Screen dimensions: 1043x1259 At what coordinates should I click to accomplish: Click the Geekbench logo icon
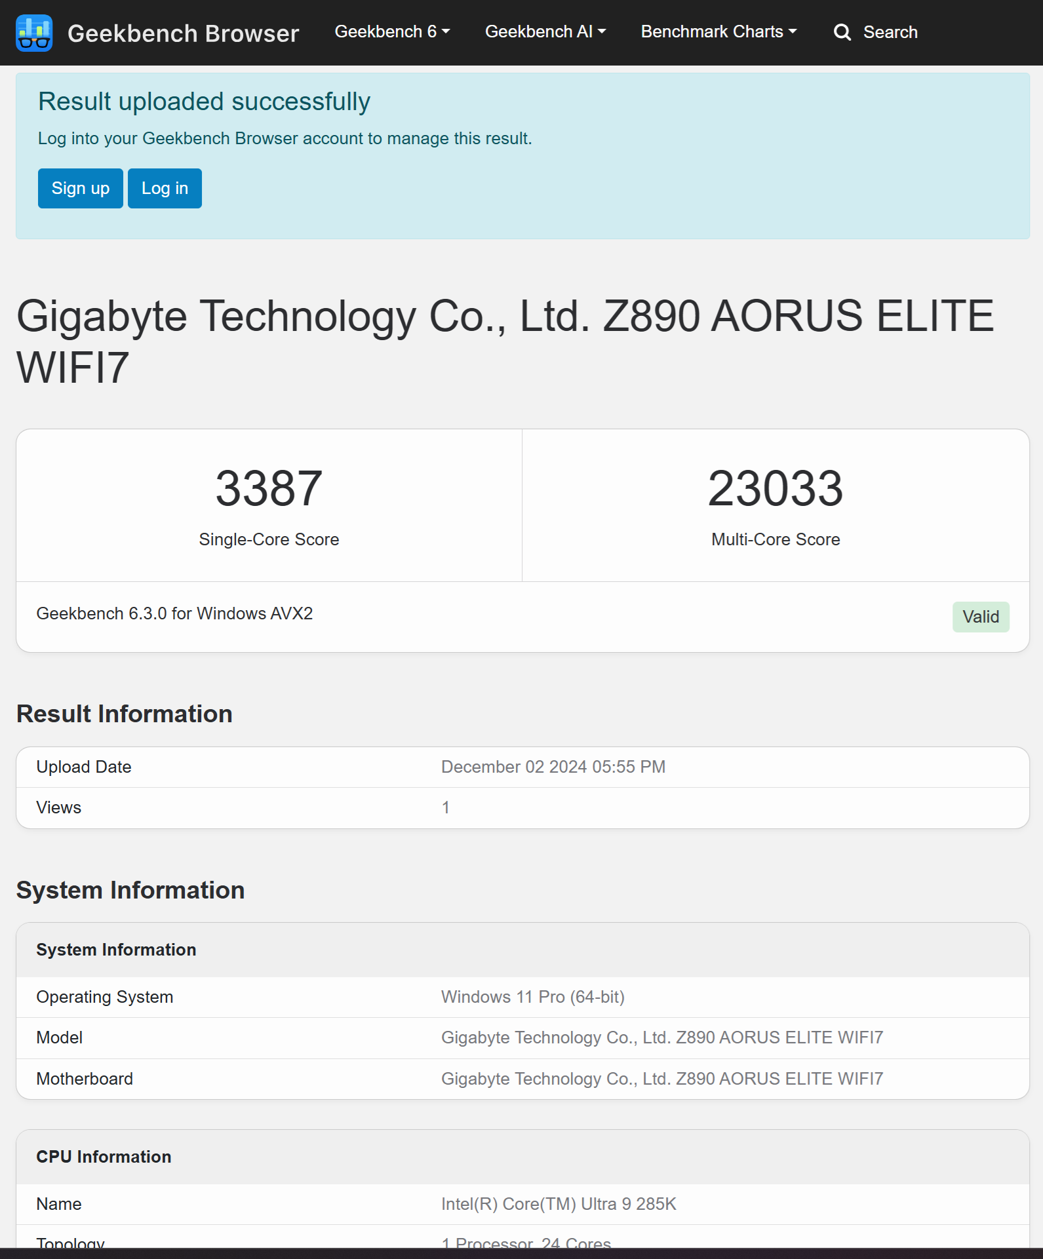[34, 33]
